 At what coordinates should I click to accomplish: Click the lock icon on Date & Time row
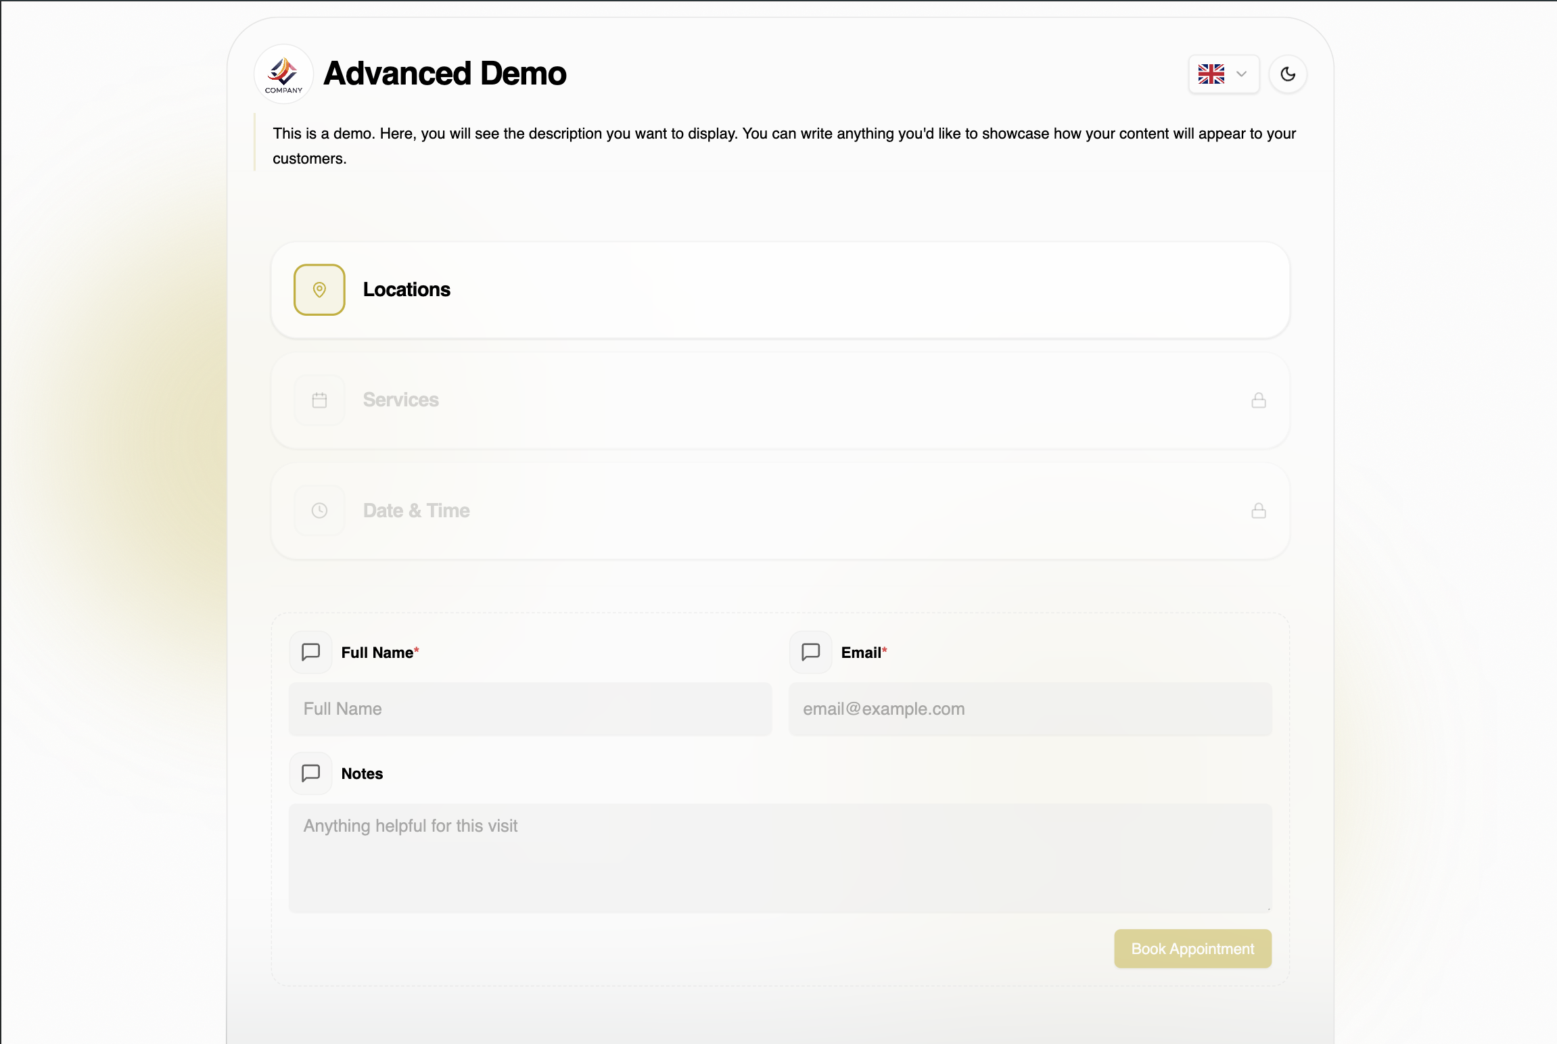[x=1259, y=511]
